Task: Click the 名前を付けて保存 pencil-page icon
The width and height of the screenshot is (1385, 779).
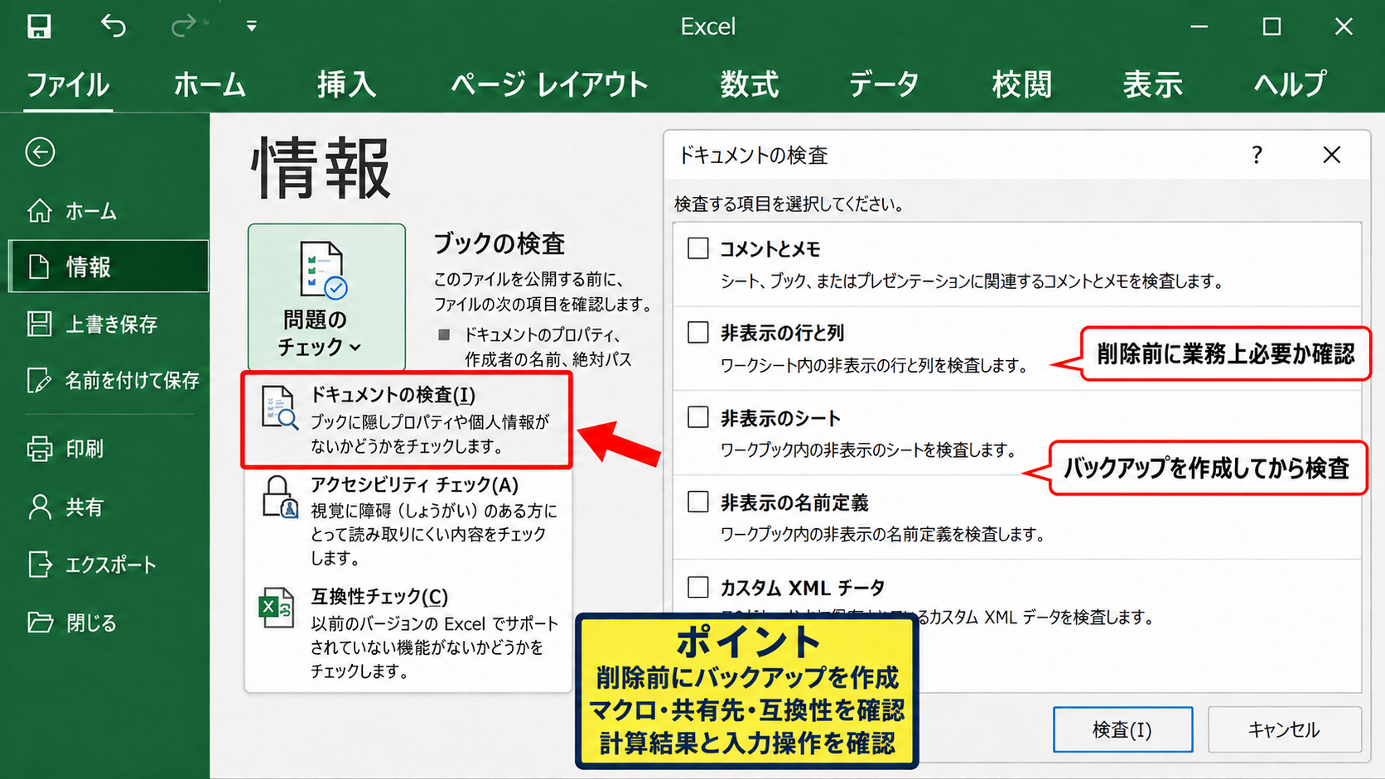Action: click(x=40, y=380)
